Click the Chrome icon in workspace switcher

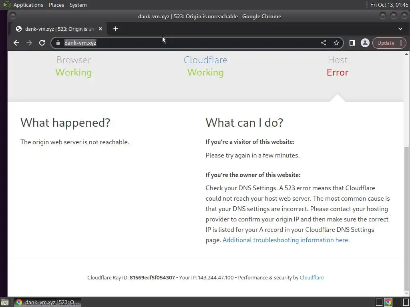(x=388, y=302)
